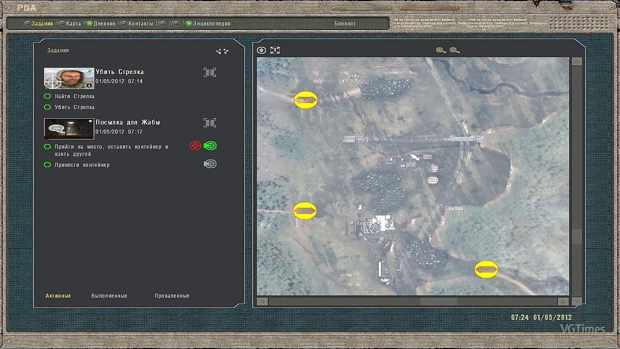
Task: Click circle marker beside Убить Стрелка subtask
Action: pos(47,107)
